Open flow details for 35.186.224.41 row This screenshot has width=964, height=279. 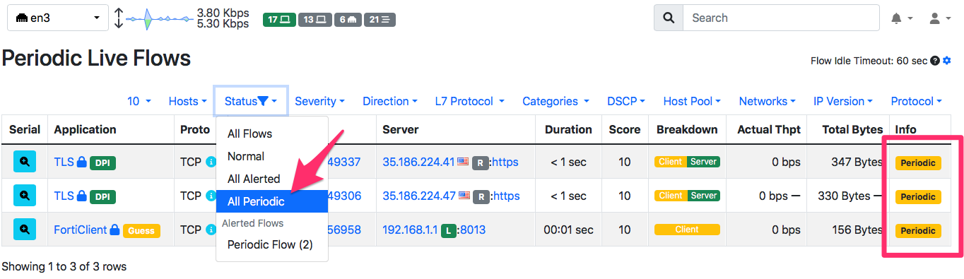pos(25,162)
